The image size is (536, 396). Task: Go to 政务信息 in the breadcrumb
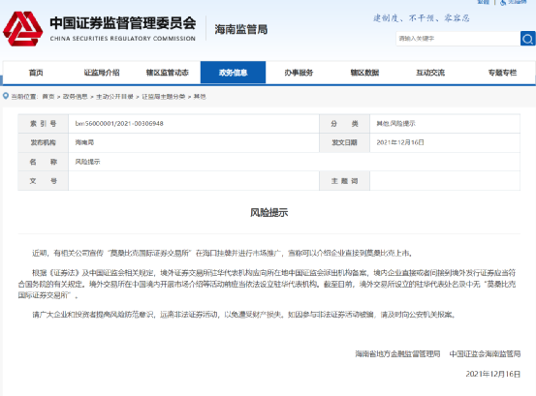[76, 97]
